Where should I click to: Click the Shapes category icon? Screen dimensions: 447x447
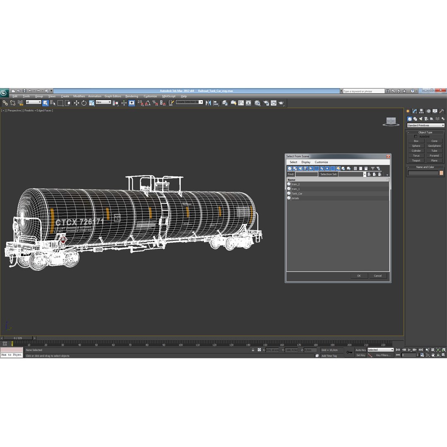click(x=415, y=119)
